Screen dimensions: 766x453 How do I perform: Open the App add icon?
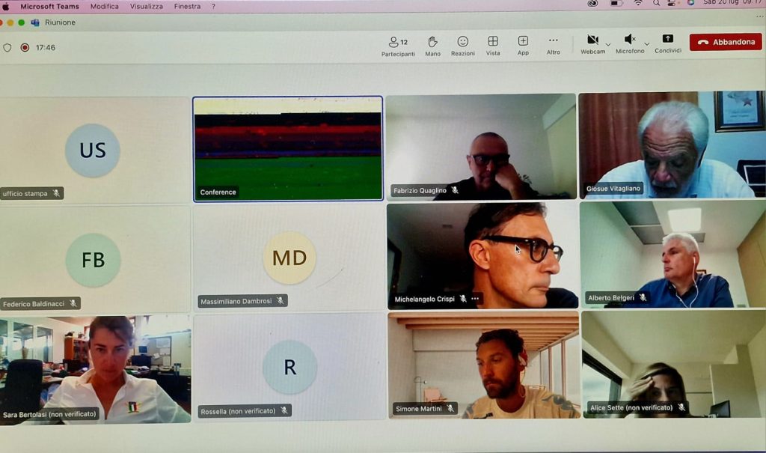[x=523, y=40]
